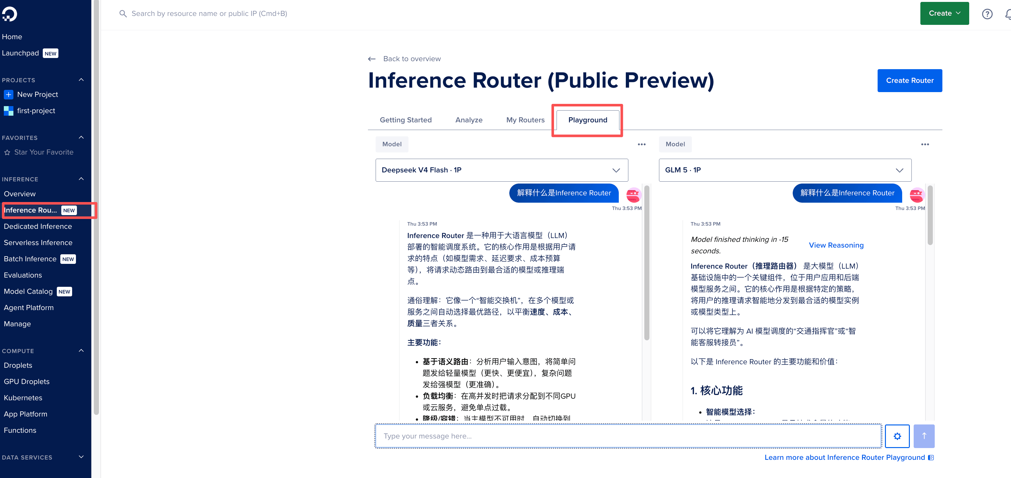Open App Platform in sidebar
Image resolution: width=1011 pixels, height=478 pixels.
pos(26,414)
